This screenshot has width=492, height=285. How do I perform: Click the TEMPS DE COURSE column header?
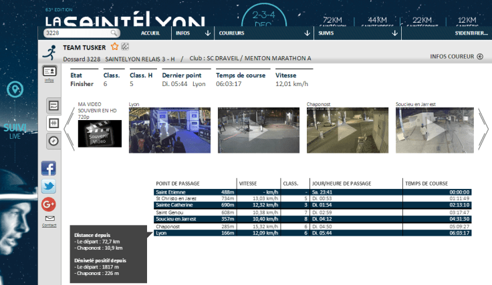point(426,184)
